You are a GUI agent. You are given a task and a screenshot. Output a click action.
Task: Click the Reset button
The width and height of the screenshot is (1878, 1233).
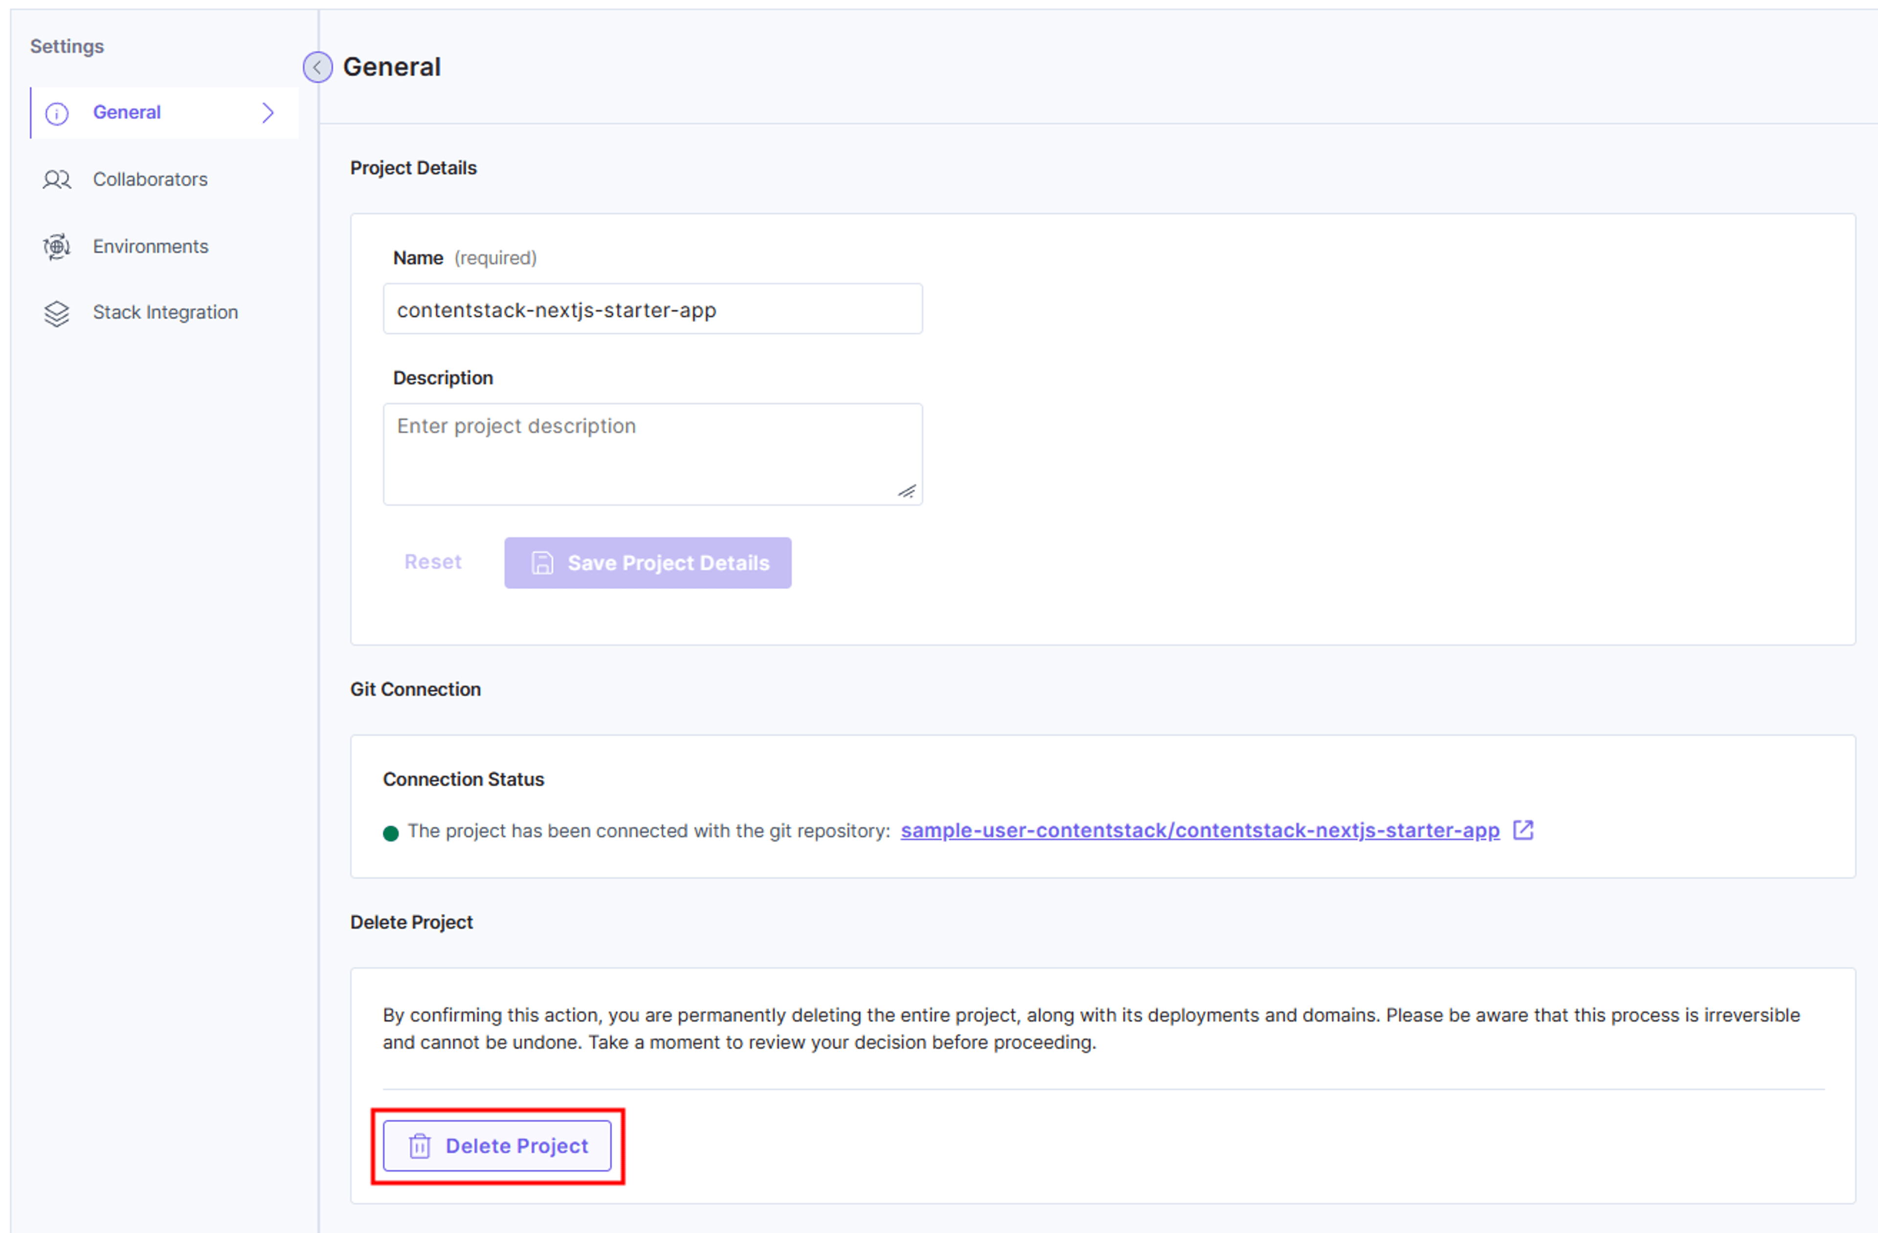[x=432, y=562]
